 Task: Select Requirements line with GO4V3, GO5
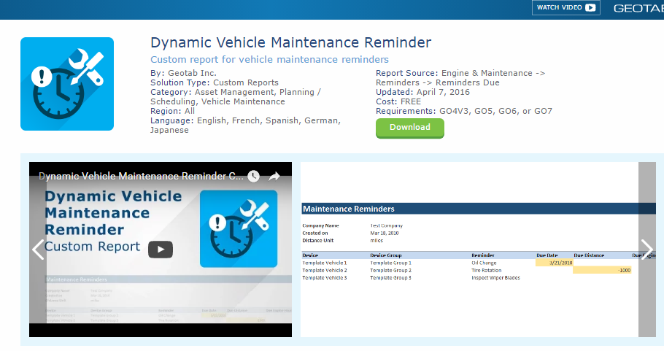click(x=463, y=111)
